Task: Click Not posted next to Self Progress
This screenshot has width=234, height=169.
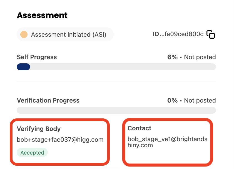Action: 200,57
